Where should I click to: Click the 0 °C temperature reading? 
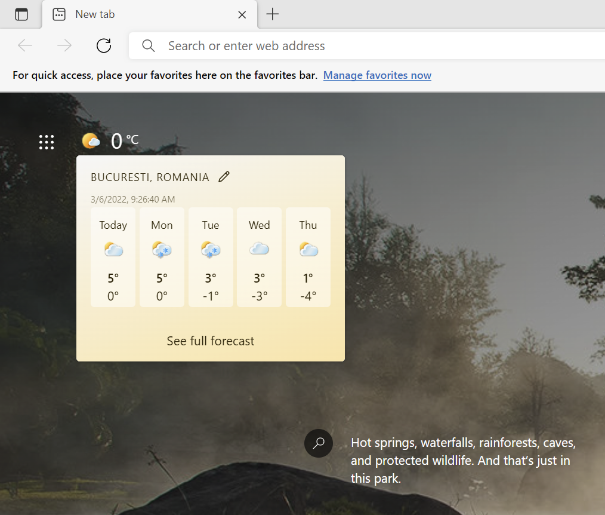coord(125,140)
